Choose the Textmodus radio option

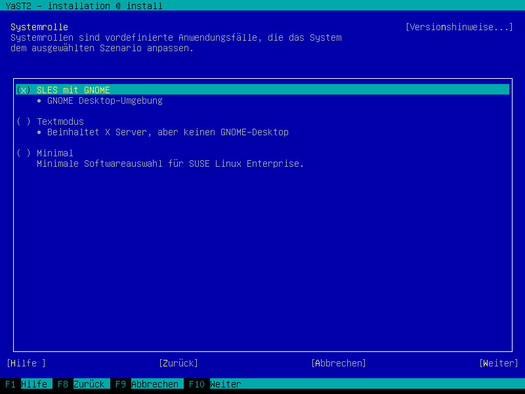click(x=24, y=121)
